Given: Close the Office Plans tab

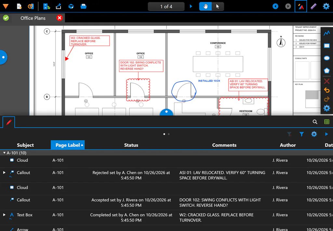Looking at the screenshot, I should 60,18.
